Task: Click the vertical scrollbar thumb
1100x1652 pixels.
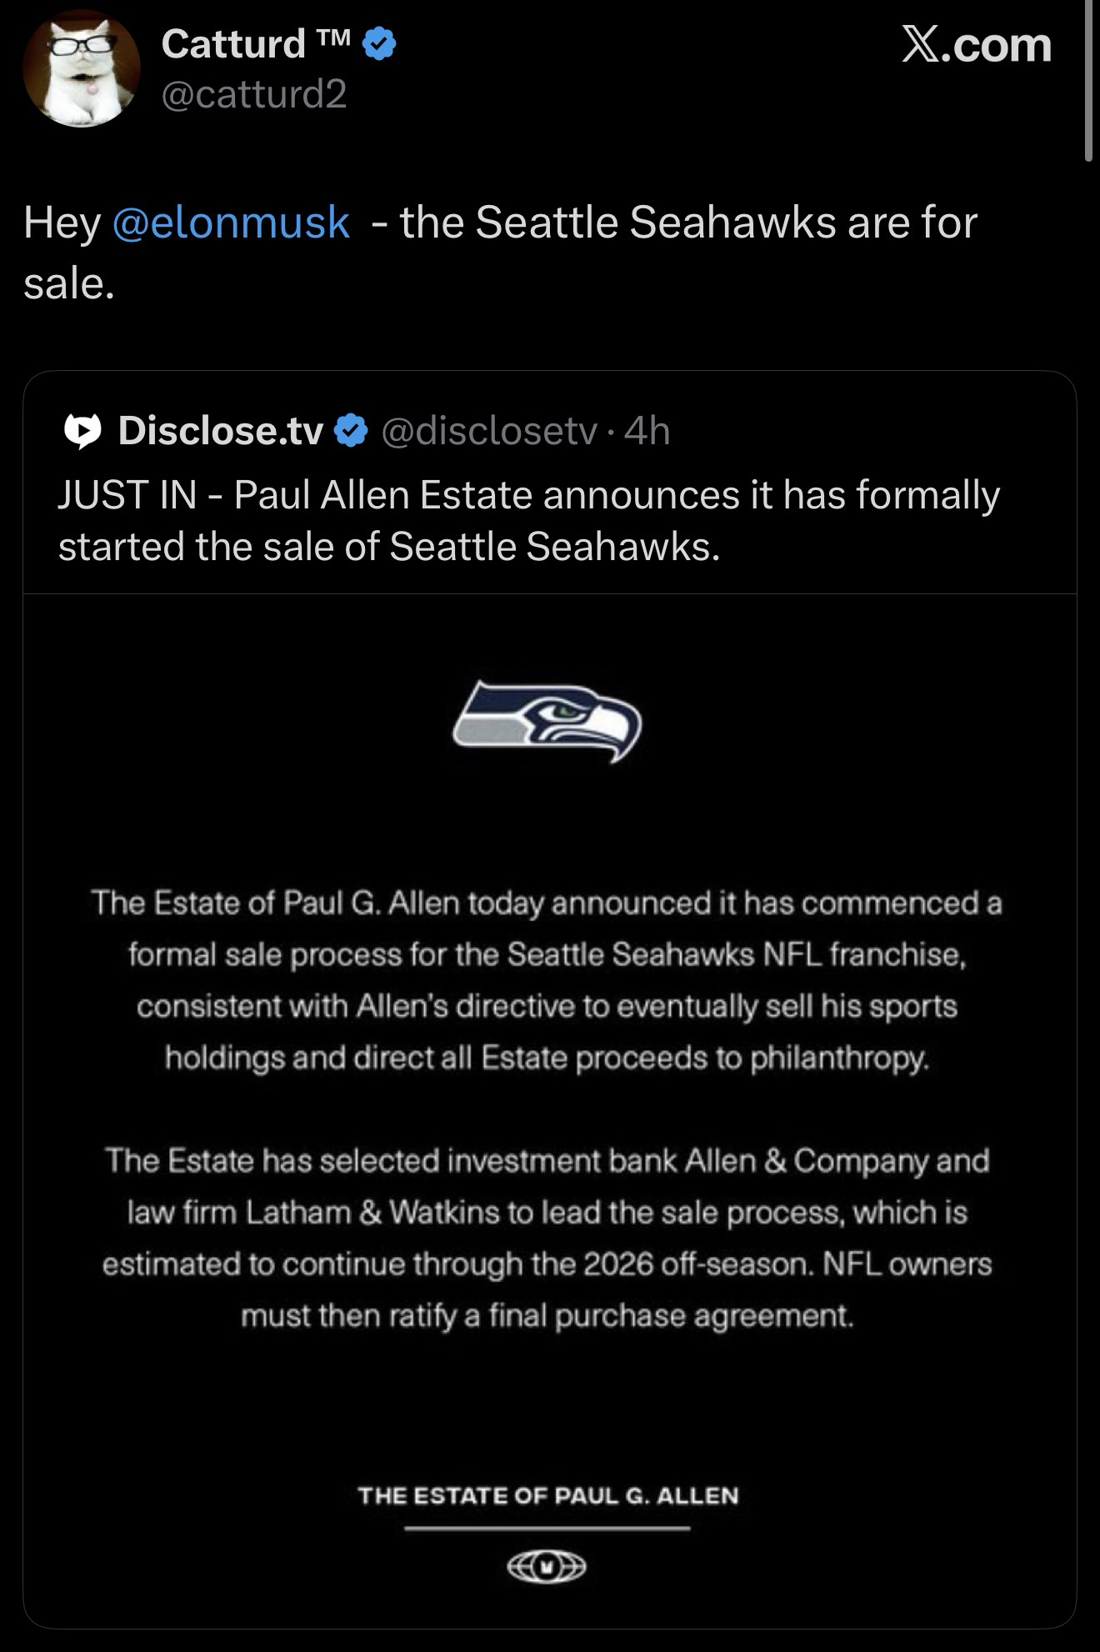Action: [1089, 80]
